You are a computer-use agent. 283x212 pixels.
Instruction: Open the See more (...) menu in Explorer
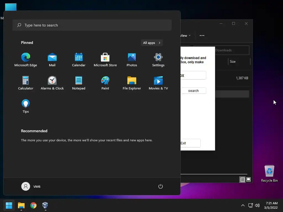(202, 36)
